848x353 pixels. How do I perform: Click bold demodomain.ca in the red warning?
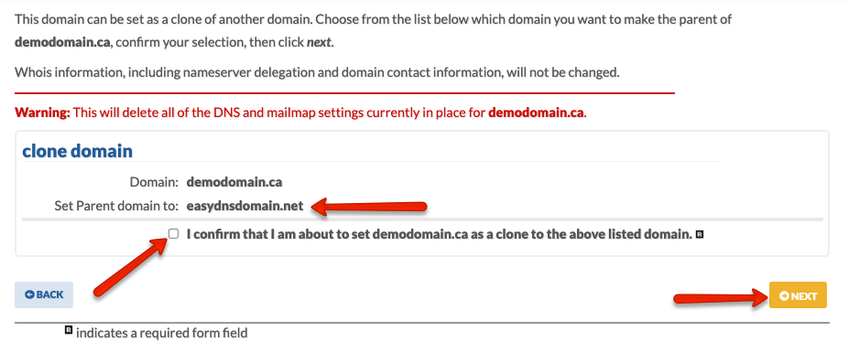click(536, 113)
